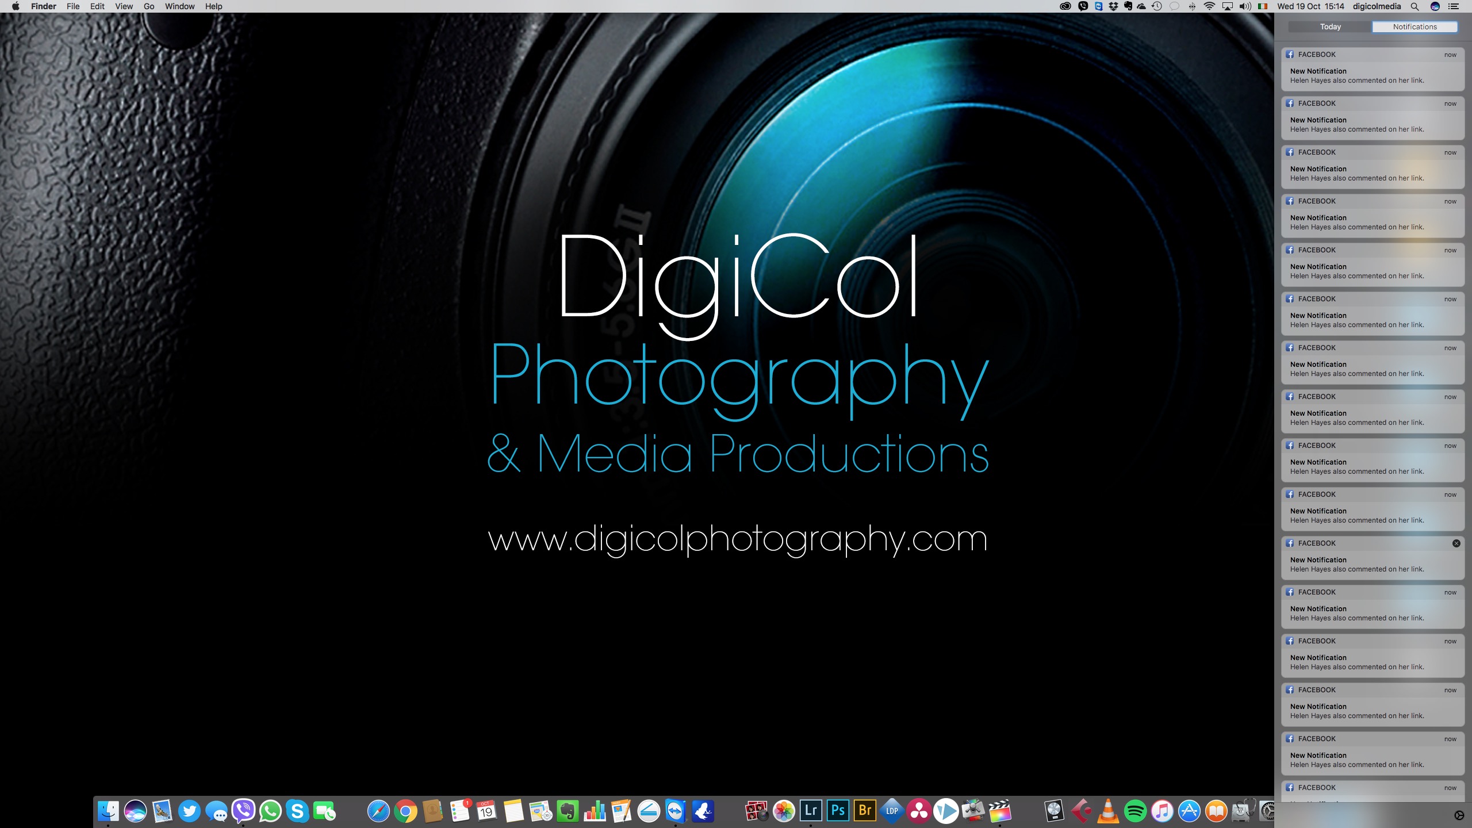Screen dimensions: 1472x828
Task: Open DaVinci Resolve dock icon
Action: pos(919,811)
